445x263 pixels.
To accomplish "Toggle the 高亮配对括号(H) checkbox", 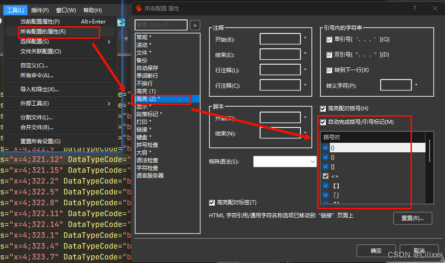I will coord(323,109).
